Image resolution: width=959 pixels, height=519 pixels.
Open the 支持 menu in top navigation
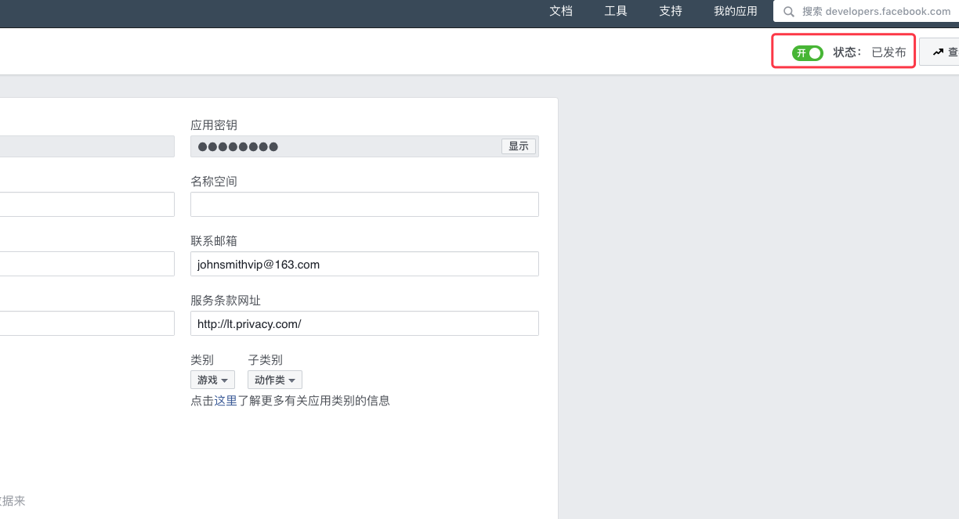670,12
